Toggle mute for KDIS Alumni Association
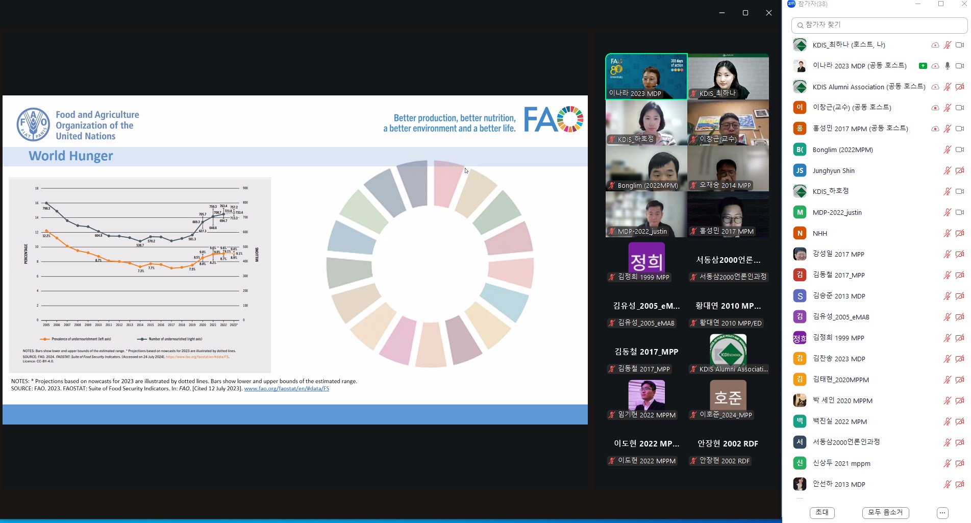 tap(947, 87)
